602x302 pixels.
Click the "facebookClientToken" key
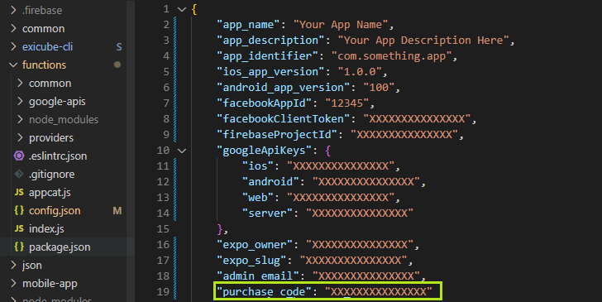point(284,119)
